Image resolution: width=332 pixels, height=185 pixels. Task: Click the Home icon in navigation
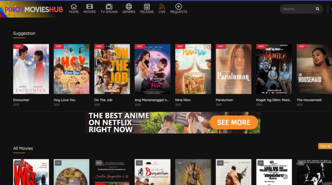(73, 7)
